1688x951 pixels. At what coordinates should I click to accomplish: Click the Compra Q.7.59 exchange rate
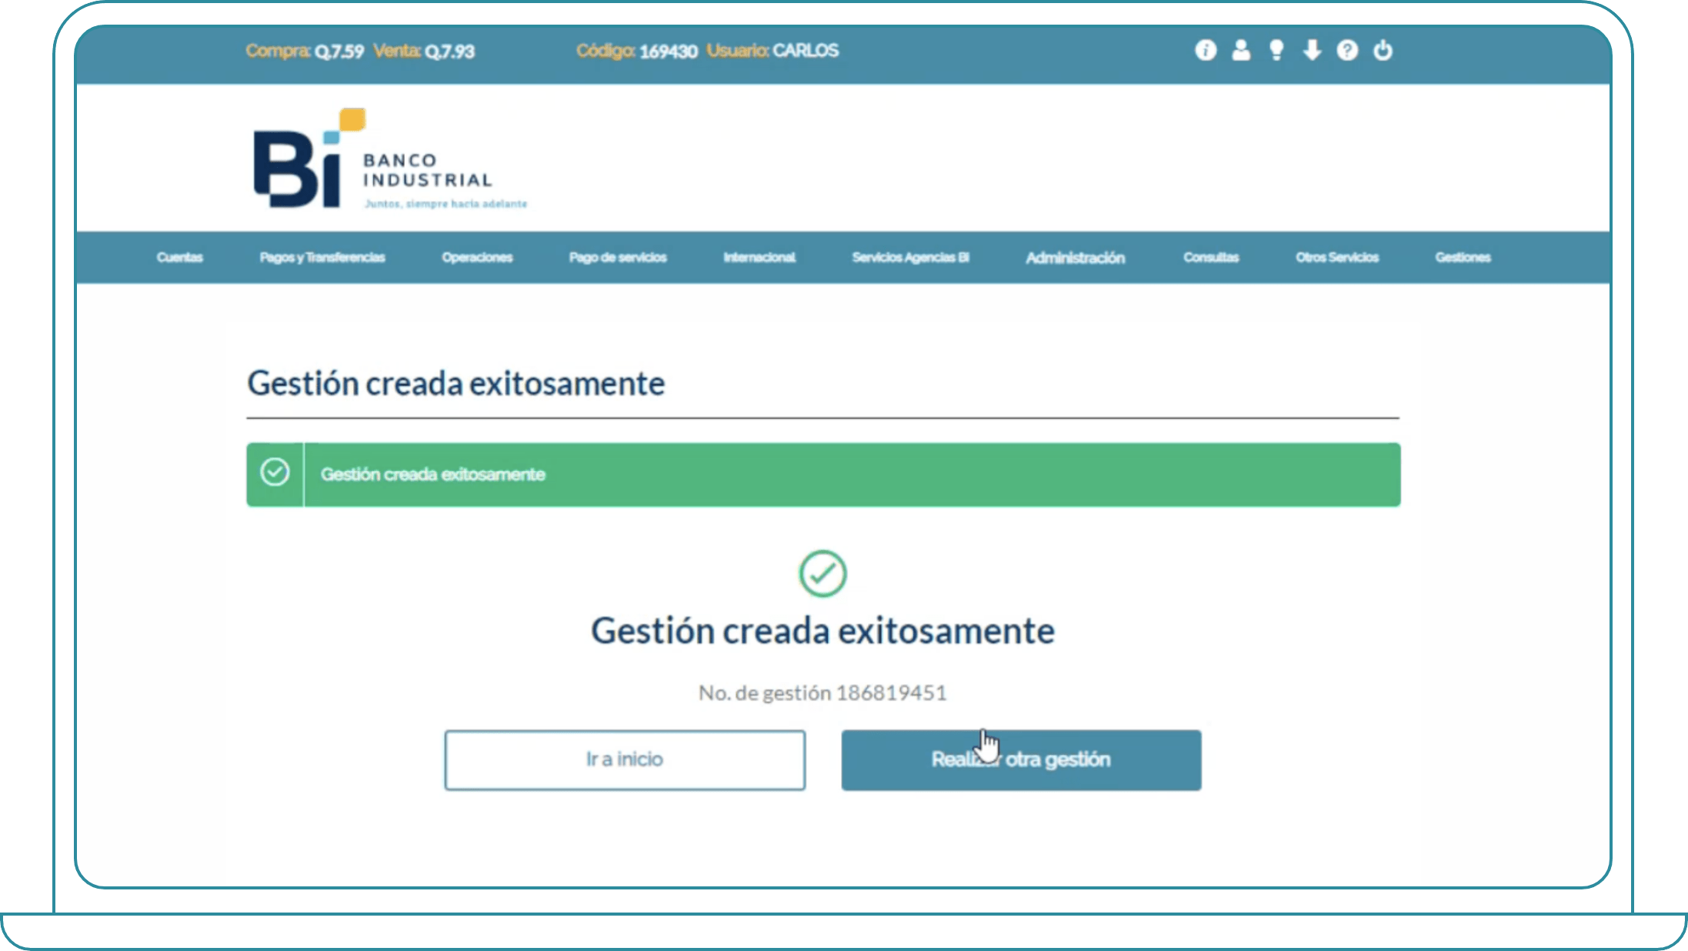305,52
